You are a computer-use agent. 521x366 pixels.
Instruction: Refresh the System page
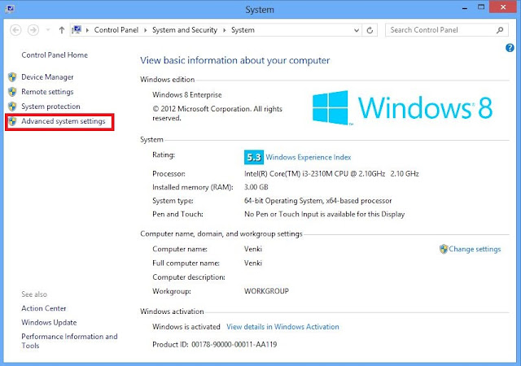coord(370,30)
